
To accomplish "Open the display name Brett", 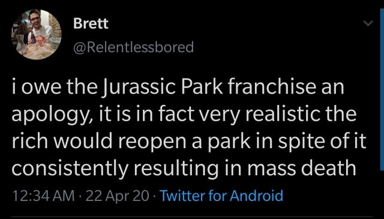I will (x=91, y=23).
